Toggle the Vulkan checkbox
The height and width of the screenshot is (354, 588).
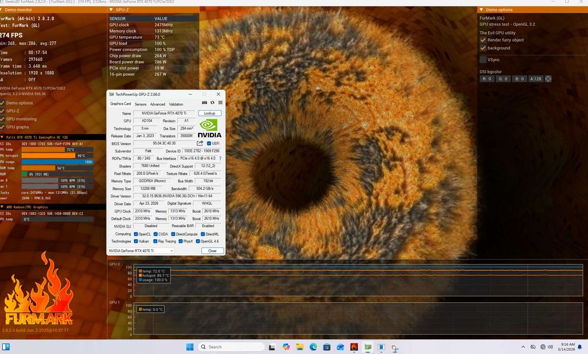click(136, 242)
